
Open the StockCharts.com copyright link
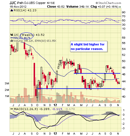pyautogui.click(x=108, y=3)
